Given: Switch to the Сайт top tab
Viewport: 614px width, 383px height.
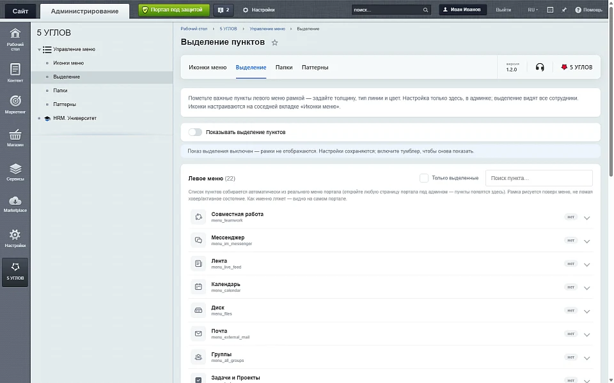Looking at the screenshot, I should pyautogui.click(x=20, y=11).
